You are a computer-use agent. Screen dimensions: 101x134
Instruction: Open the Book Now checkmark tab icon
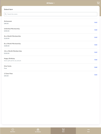(x=13, y=130)
